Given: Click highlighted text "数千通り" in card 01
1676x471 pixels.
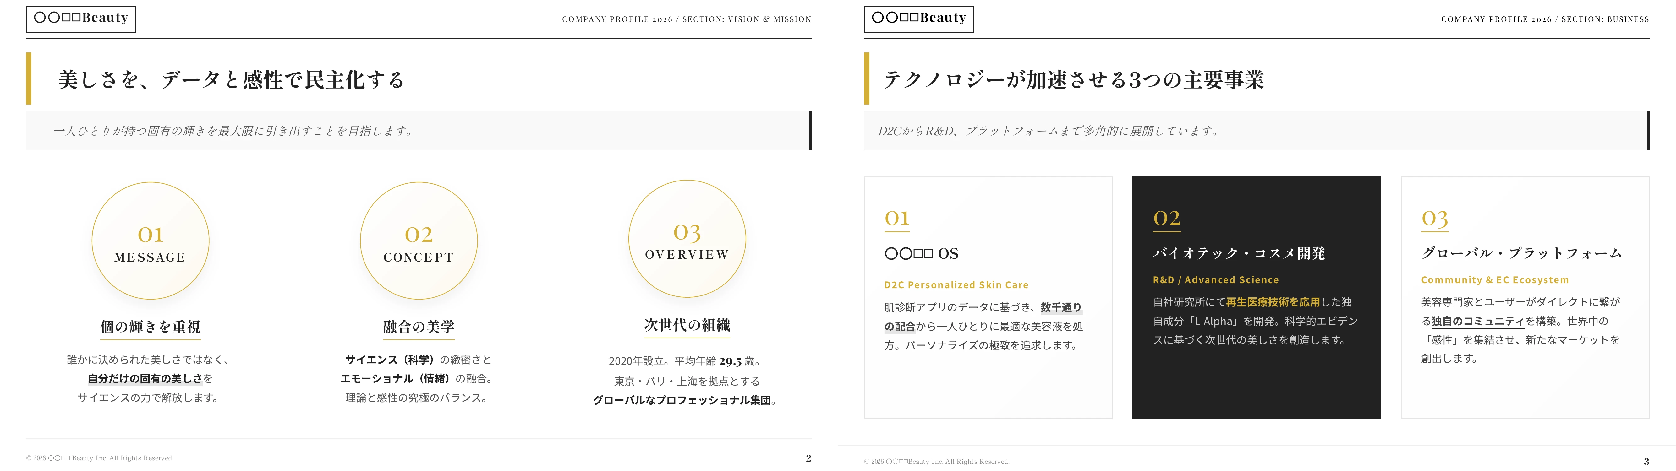Looking at the screenshot, I should (1061, 307).
